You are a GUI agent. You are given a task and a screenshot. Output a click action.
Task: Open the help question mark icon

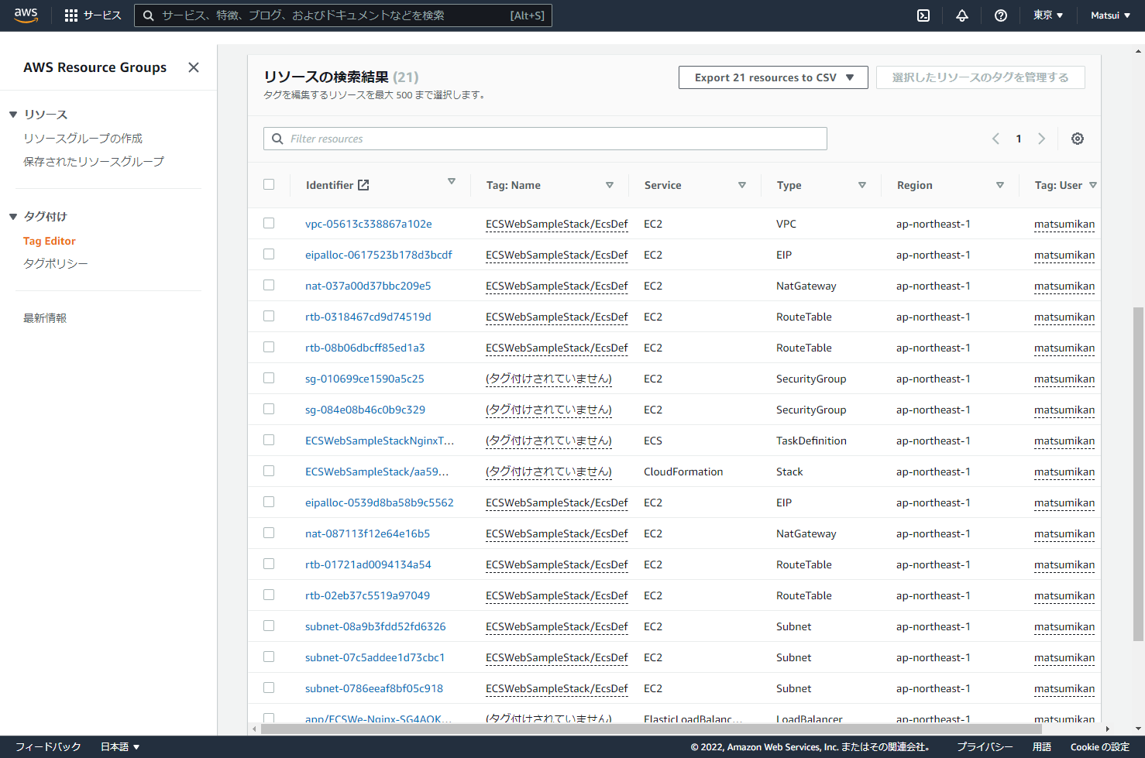point(1001,15)
